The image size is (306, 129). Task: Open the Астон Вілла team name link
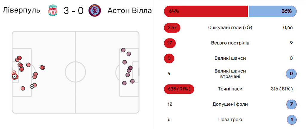click(129, 11)
